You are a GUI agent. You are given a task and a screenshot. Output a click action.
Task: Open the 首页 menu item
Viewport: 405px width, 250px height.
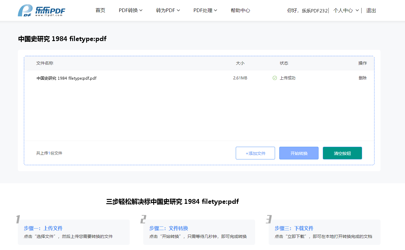click(100, 10)
